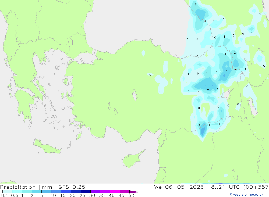269x197 pixels.
Task: Select the 35–40 mm legend color swatch
Action: pyautogui.click(x=105, y=192)
